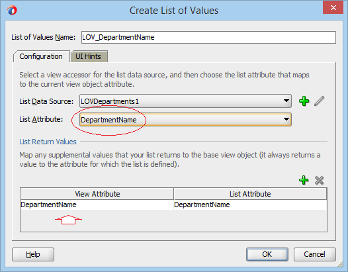Click the JDeveloper app icon in title bar

[x=12, y=11]
